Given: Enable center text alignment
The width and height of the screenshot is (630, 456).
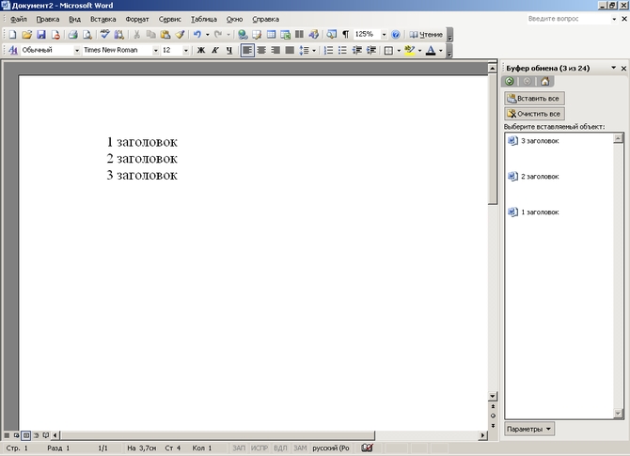Looking at the screenshot, I should 261,50.
